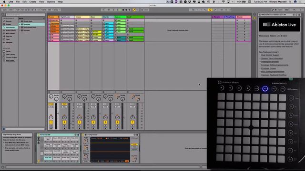Open the Create menu
305x171 pixels.
(x=33, y=2)
